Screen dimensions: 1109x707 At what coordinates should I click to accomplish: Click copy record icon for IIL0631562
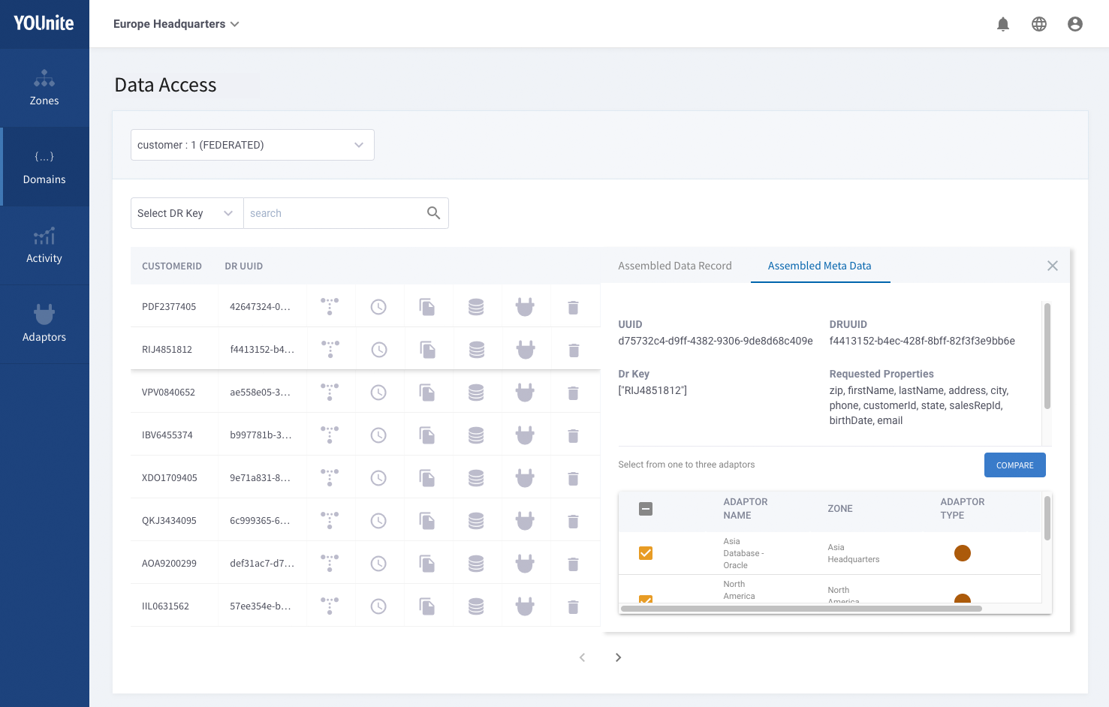click(427, 606)
